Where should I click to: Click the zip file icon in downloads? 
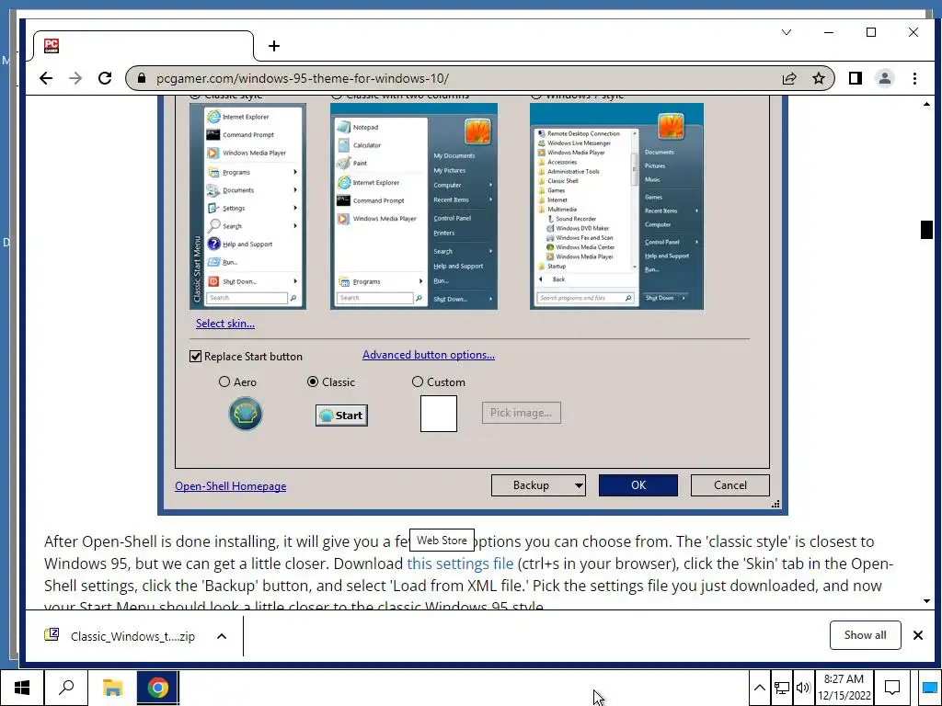click(x=52, y=634)
